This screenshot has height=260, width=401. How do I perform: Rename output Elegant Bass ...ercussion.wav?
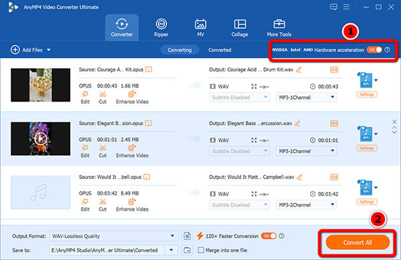tap(297, 123)
